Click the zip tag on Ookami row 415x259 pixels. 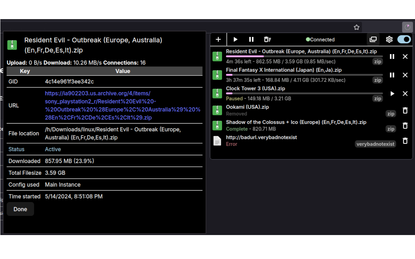(391, 114)
